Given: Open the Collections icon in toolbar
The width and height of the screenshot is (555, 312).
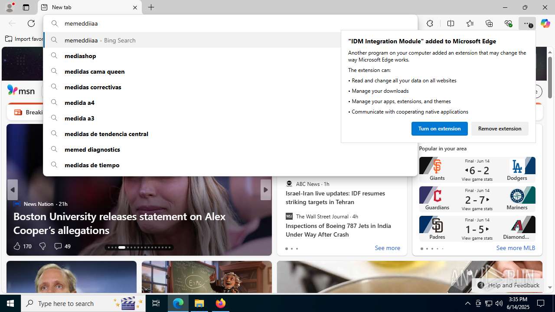Looking at the screenshot, I should tap(489, 23).
